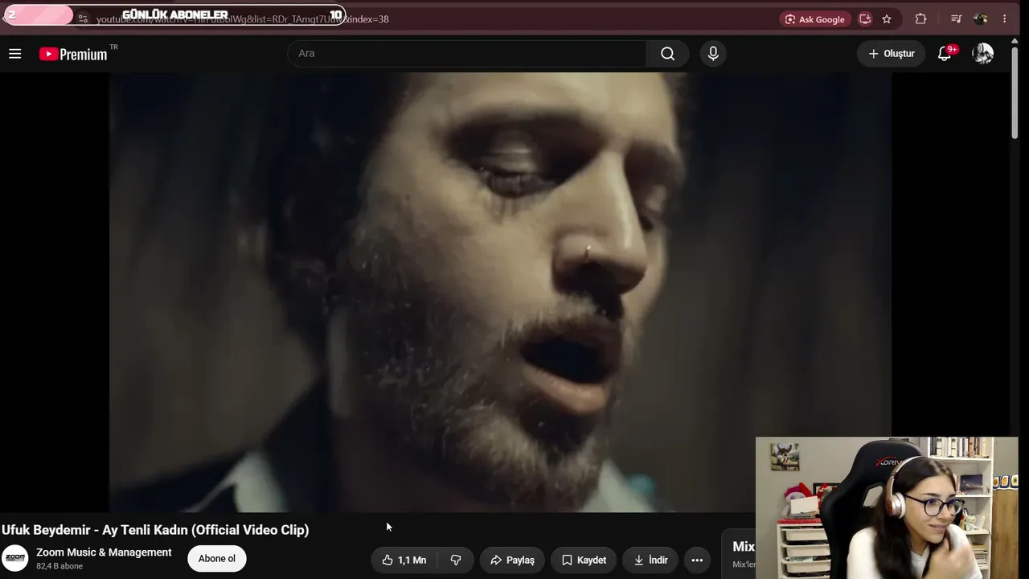This screenshot has width=1029, height=579.
Task: Like the video with thumbs up
Action: tap(404, 560)
